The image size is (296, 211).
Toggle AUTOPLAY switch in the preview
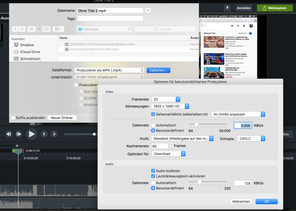point(250,34)
